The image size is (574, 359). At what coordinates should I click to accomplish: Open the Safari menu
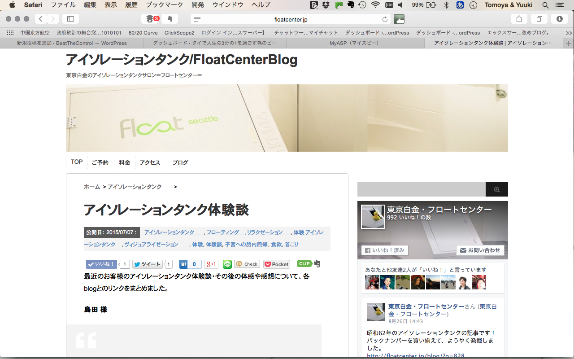point(33,5)
